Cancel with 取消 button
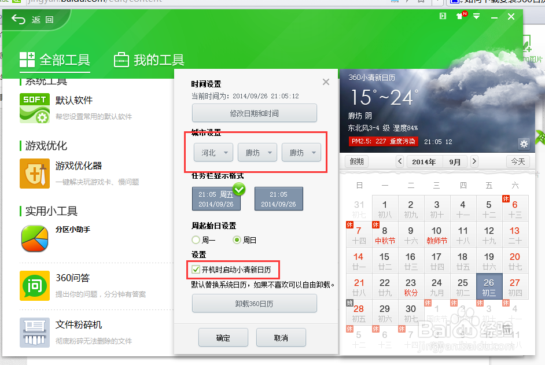The image size is (545, 365). click(281, 338)
